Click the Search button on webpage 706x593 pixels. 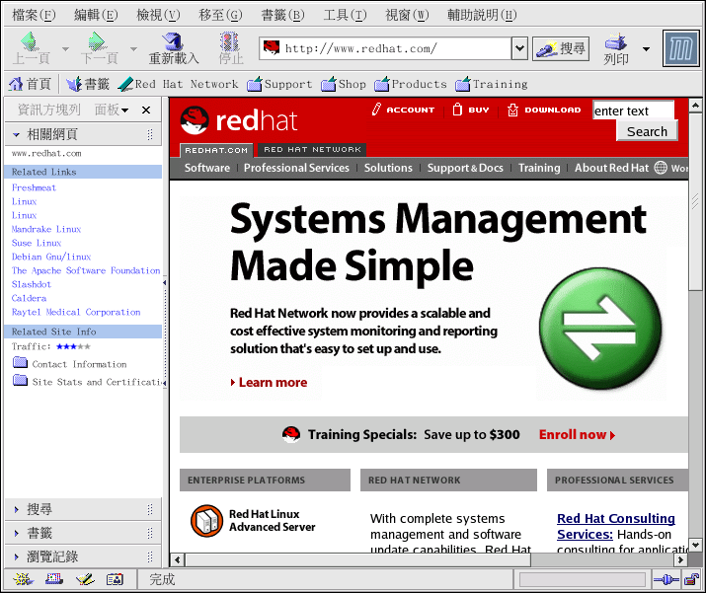click(x=647, y=131)
